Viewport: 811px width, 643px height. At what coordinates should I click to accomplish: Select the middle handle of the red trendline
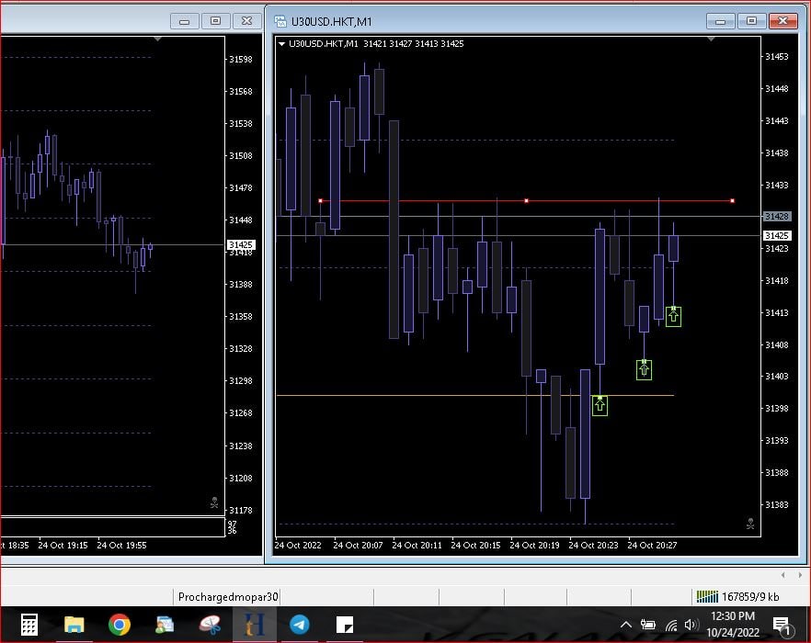(x=526, y=200)
